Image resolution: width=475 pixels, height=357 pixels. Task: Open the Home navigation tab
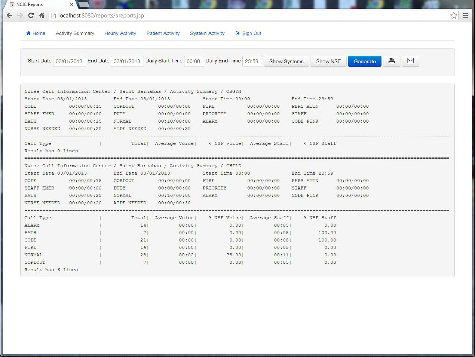pos(36,33)
